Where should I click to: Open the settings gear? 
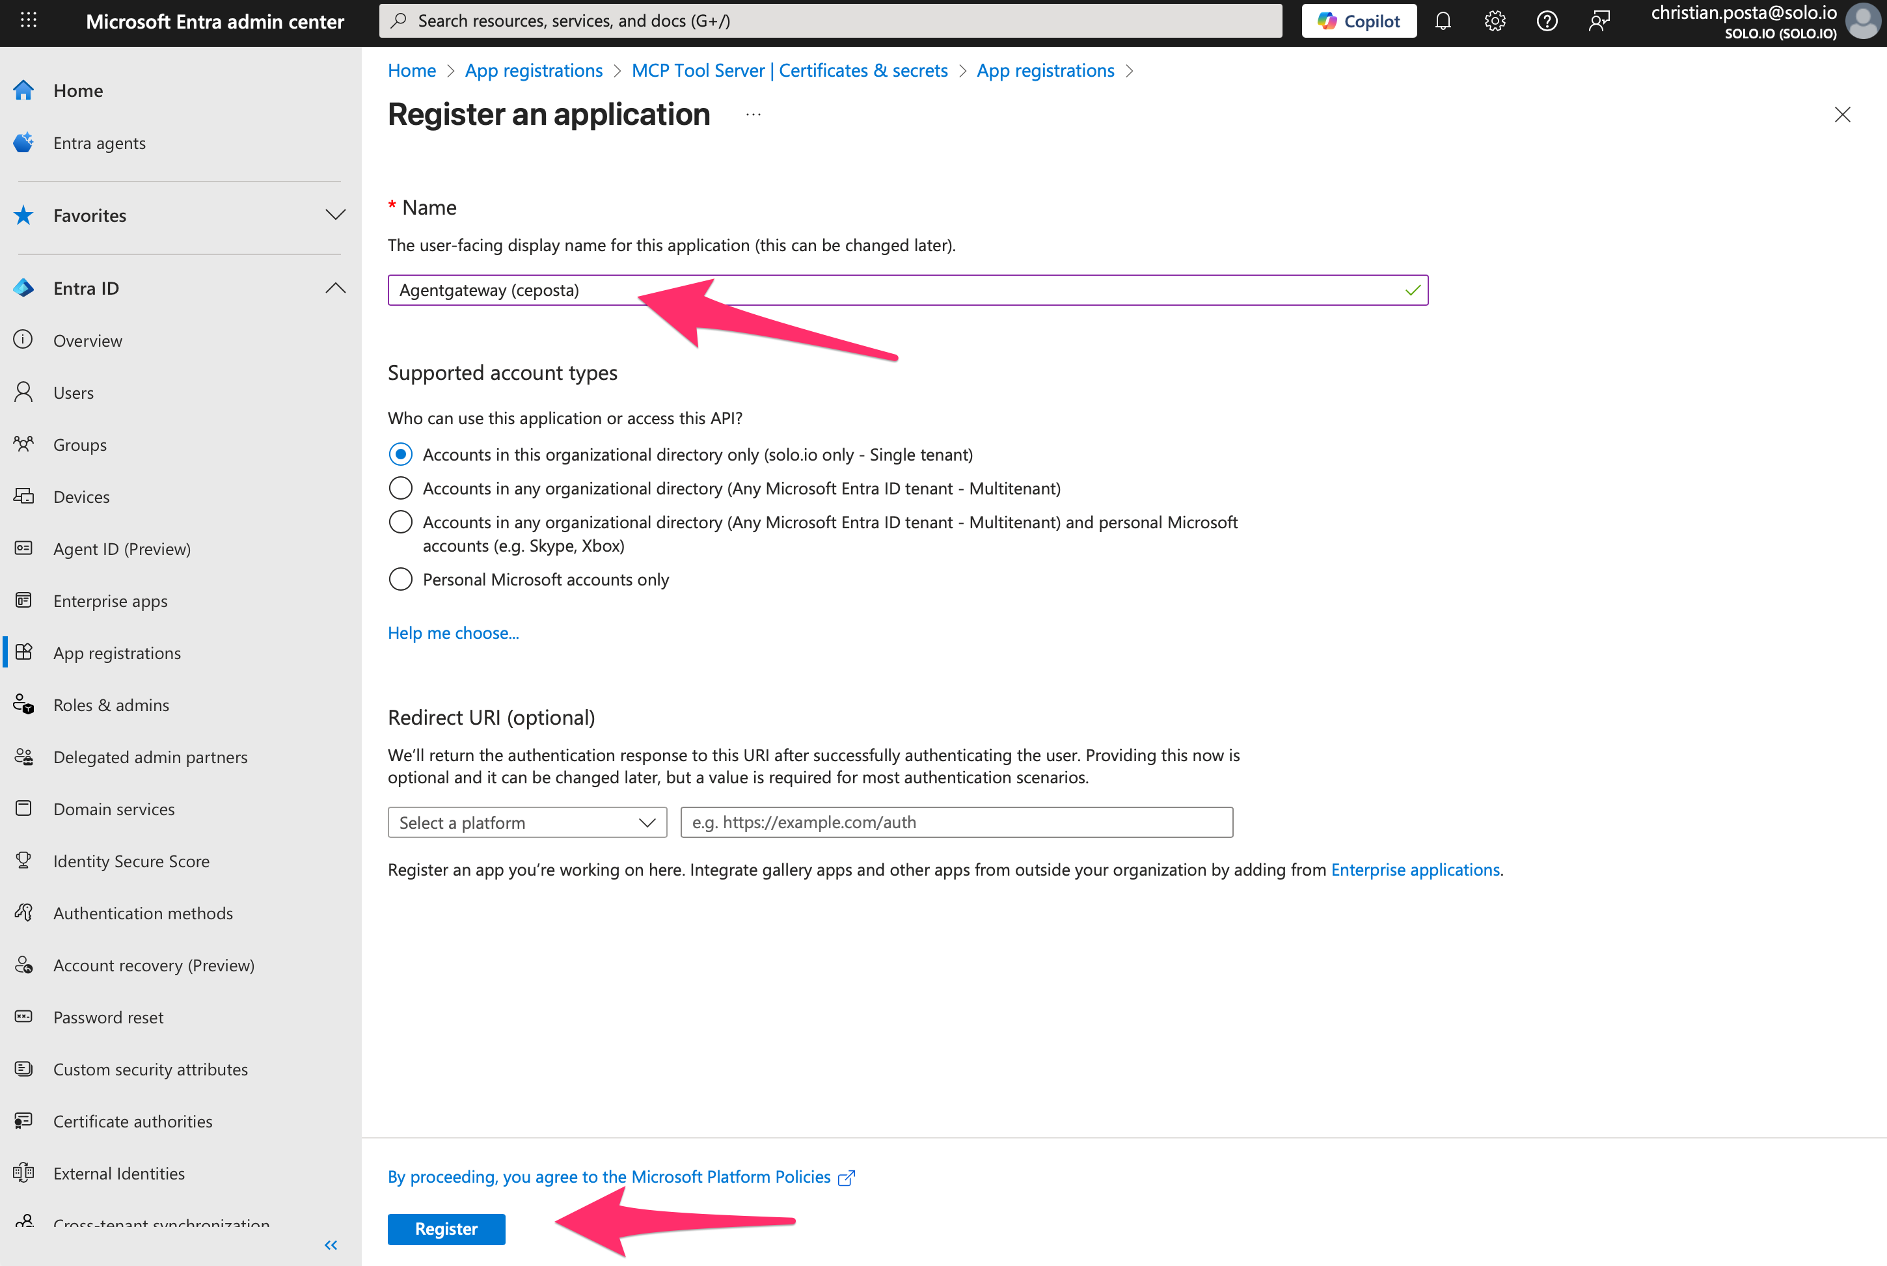(x=1495, y=21)
